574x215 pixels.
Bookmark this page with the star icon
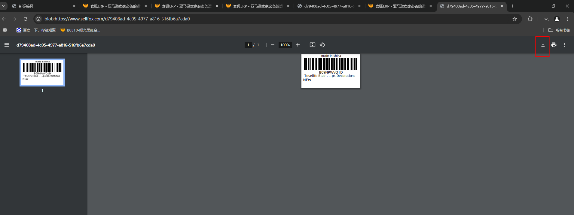(x=515, y=19)
